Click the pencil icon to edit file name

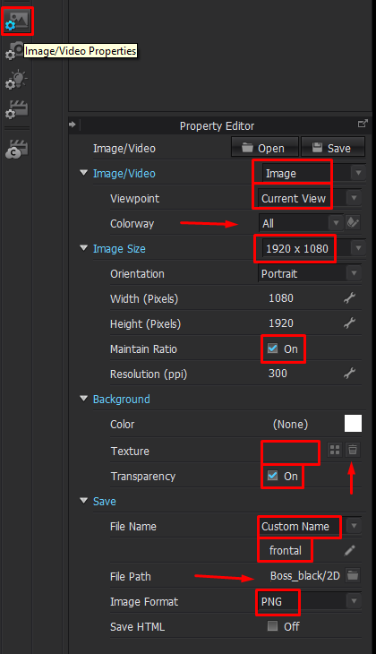(x=350, y=551)
